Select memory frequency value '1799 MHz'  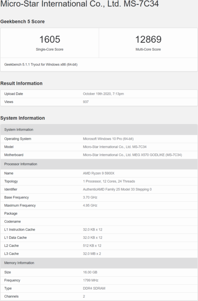[91, 281]
